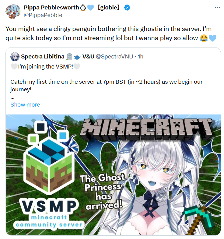Click the quoted tweet text "I'm joining the VSMP!"

click(45, 67)
